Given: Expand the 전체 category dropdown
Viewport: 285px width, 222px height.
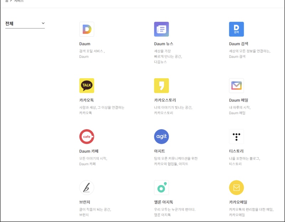Looking at the screenshot, I should [x=25, y=23].
